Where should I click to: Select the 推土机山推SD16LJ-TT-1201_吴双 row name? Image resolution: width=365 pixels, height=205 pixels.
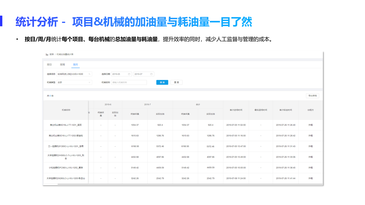pos(66,125)
